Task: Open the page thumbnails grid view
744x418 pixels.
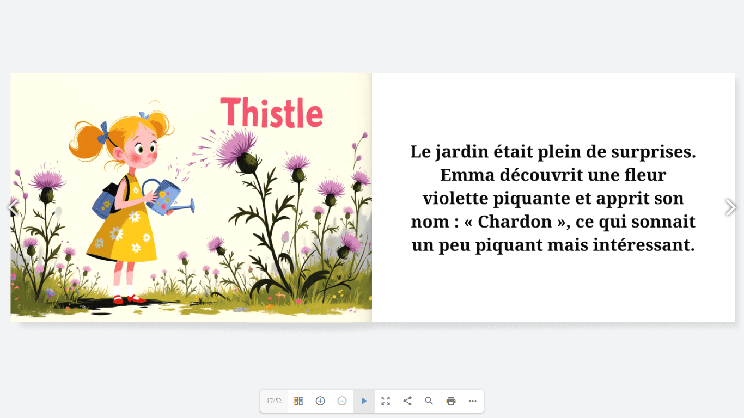Action: click(x=298, y=401)
